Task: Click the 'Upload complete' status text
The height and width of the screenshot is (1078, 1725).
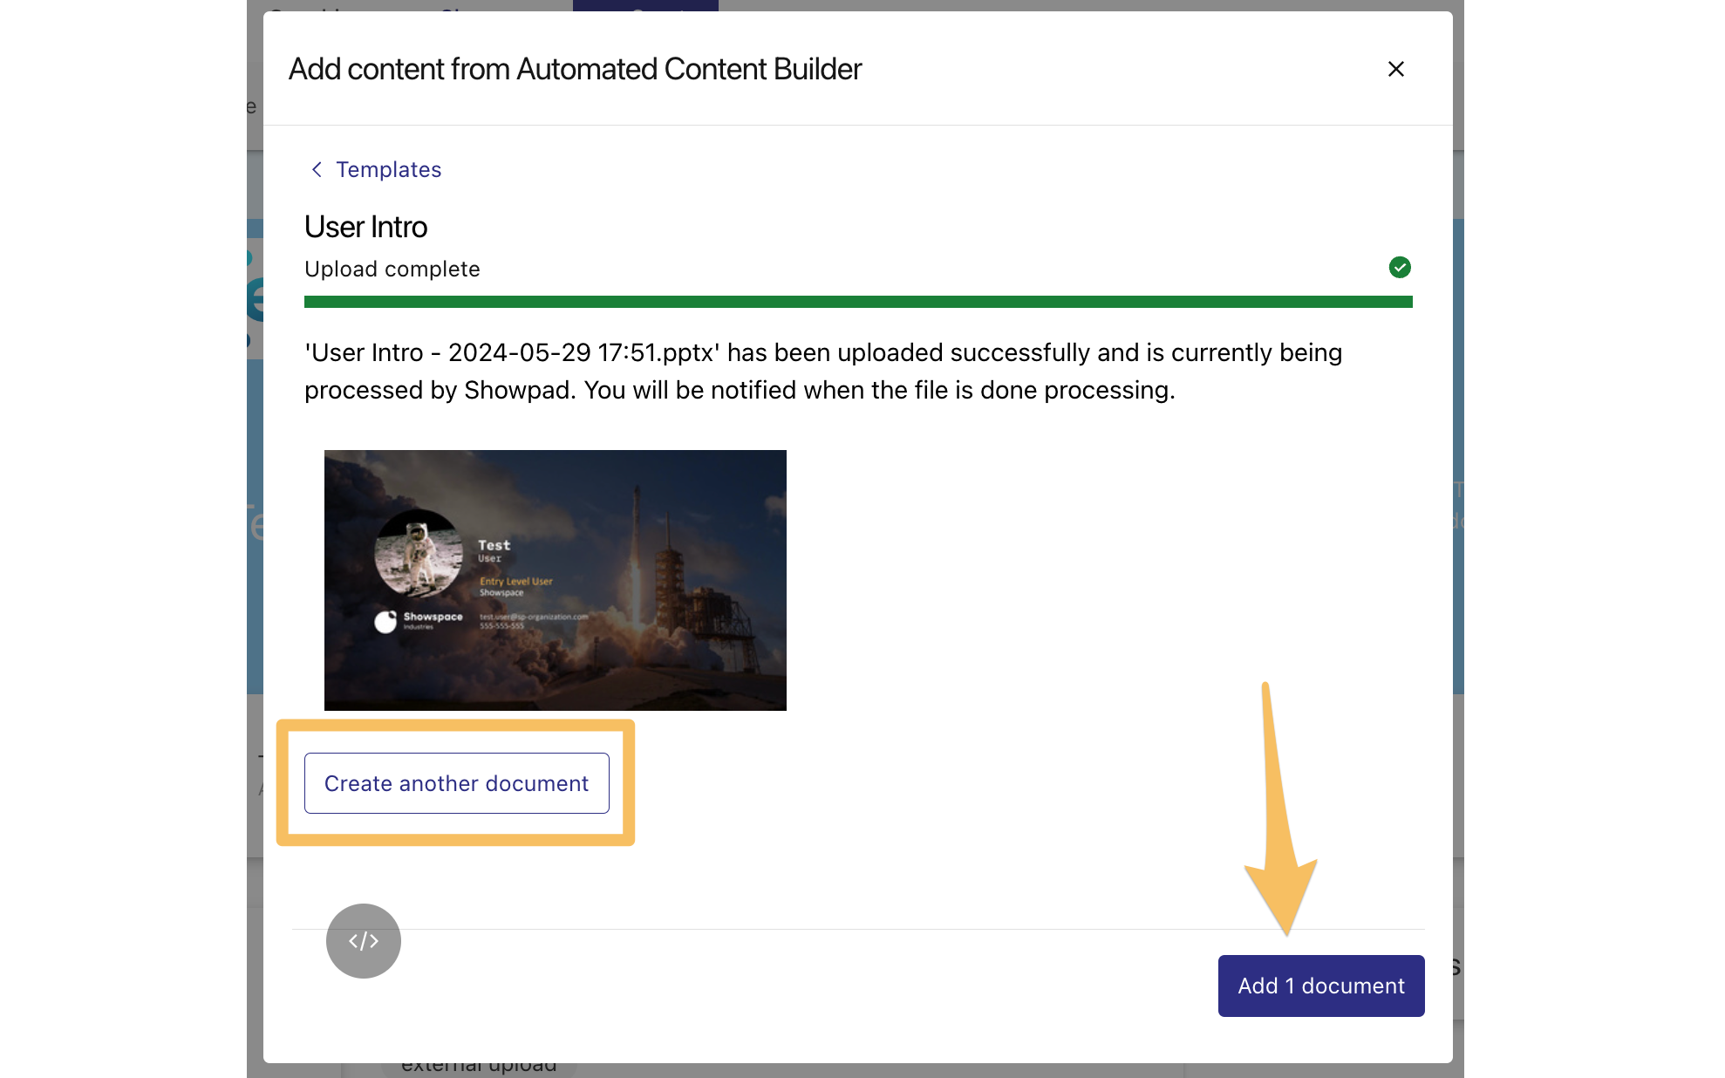Action: coord(392,269)
